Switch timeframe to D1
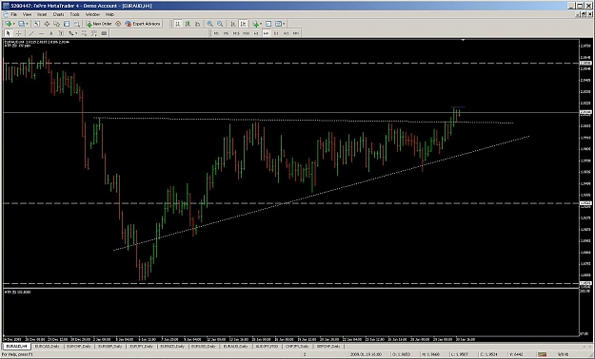The width and height of the screenshot is (595, 359). (276, 33)
